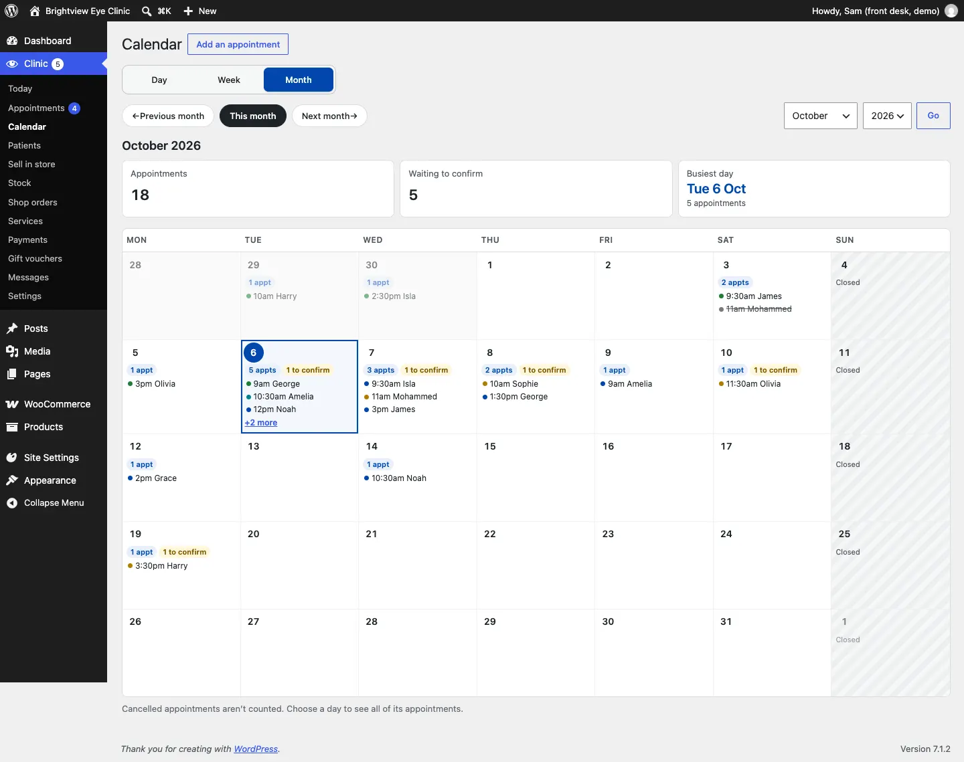Open busiest day Tue 6 Oct link
This screenshot has height=762, width=964.
(716, 189)
